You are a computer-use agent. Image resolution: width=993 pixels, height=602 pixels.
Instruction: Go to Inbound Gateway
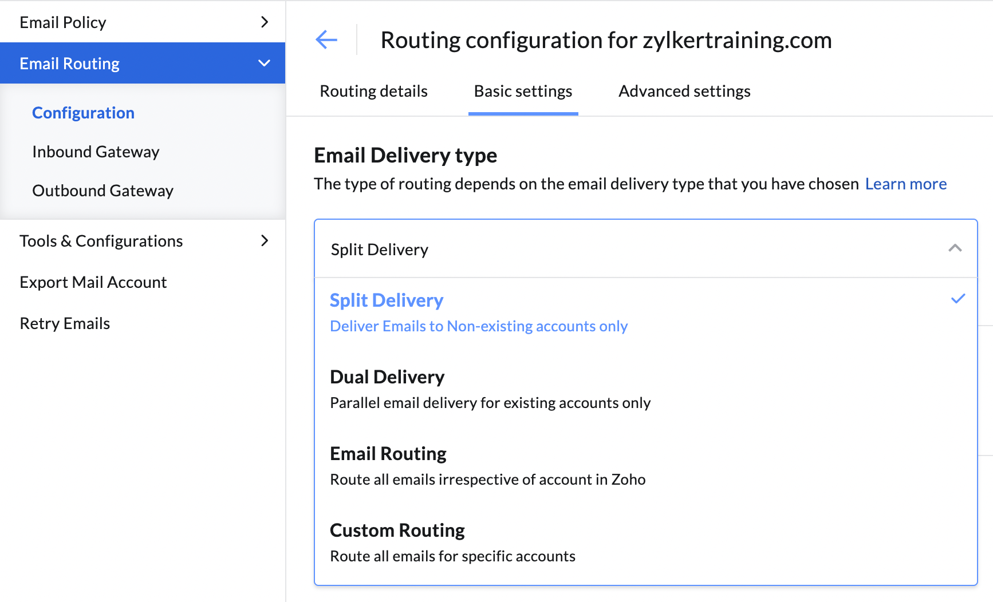click(96, 152)
